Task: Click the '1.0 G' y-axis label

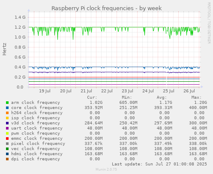Action: tap(20, 37)
